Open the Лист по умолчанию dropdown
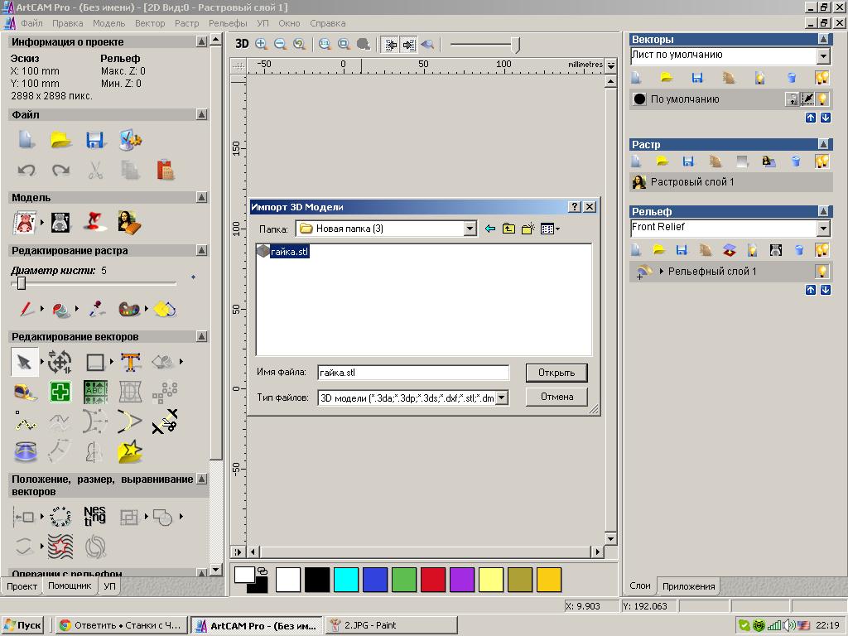 [823, 55]
